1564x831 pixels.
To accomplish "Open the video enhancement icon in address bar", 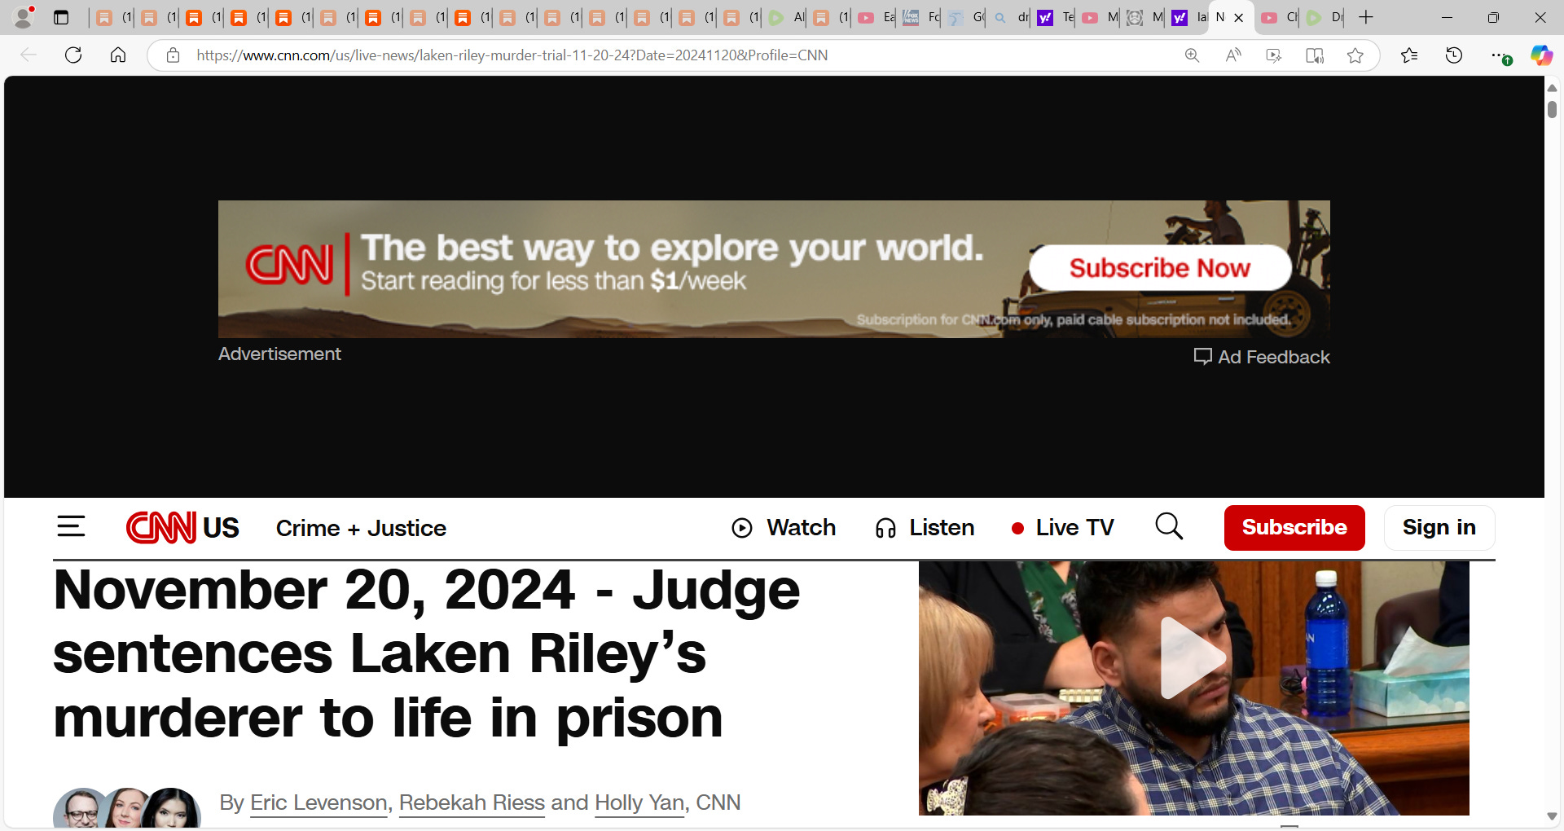I will [1274, 55].
